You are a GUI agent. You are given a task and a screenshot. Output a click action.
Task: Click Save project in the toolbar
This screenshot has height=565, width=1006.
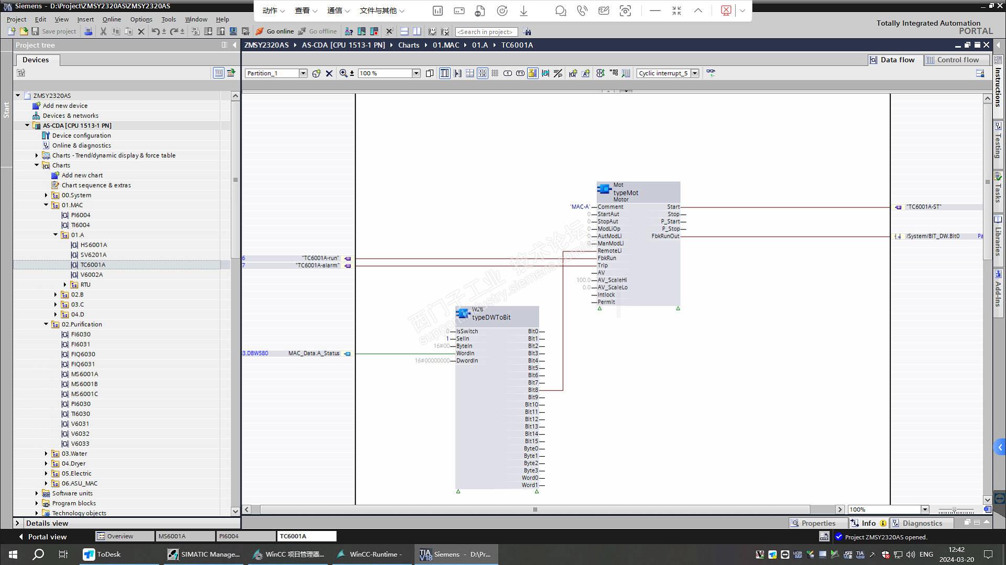tap(53, 31)
